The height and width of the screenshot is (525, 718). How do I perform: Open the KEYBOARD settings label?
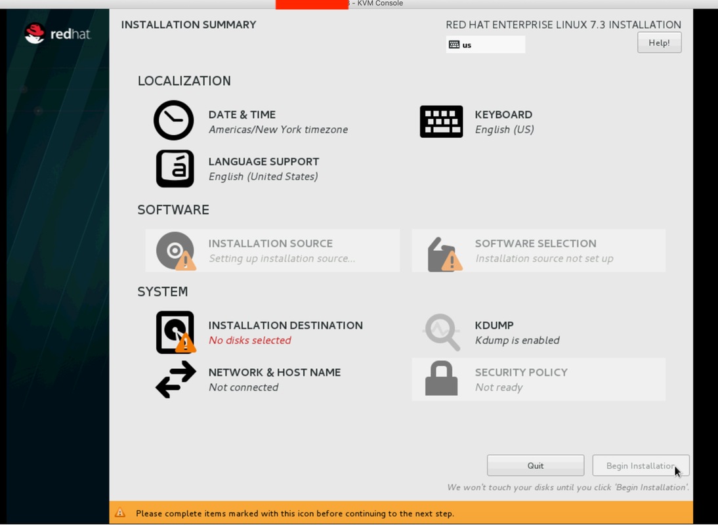[x=503, y=114]
